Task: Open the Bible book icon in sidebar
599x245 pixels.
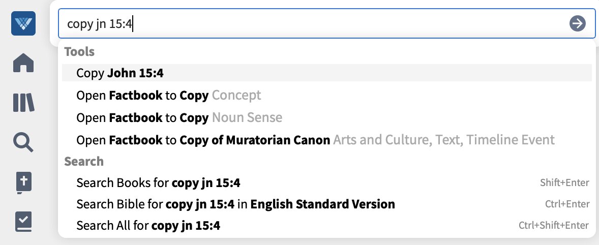Action: point(23,182)
